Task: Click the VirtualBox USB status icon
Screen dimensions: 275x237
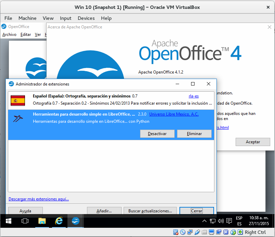Action: click(x=197, y=233)
